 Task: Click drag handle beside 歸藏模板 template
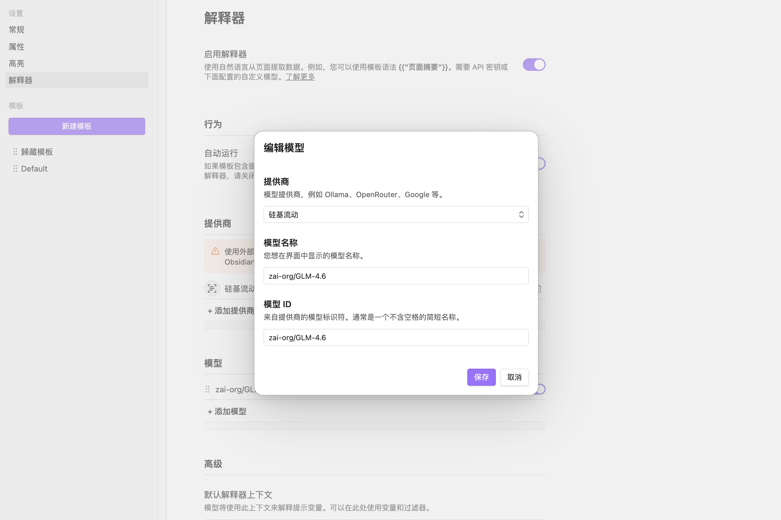pyautogui.click(x=15, y=152)
